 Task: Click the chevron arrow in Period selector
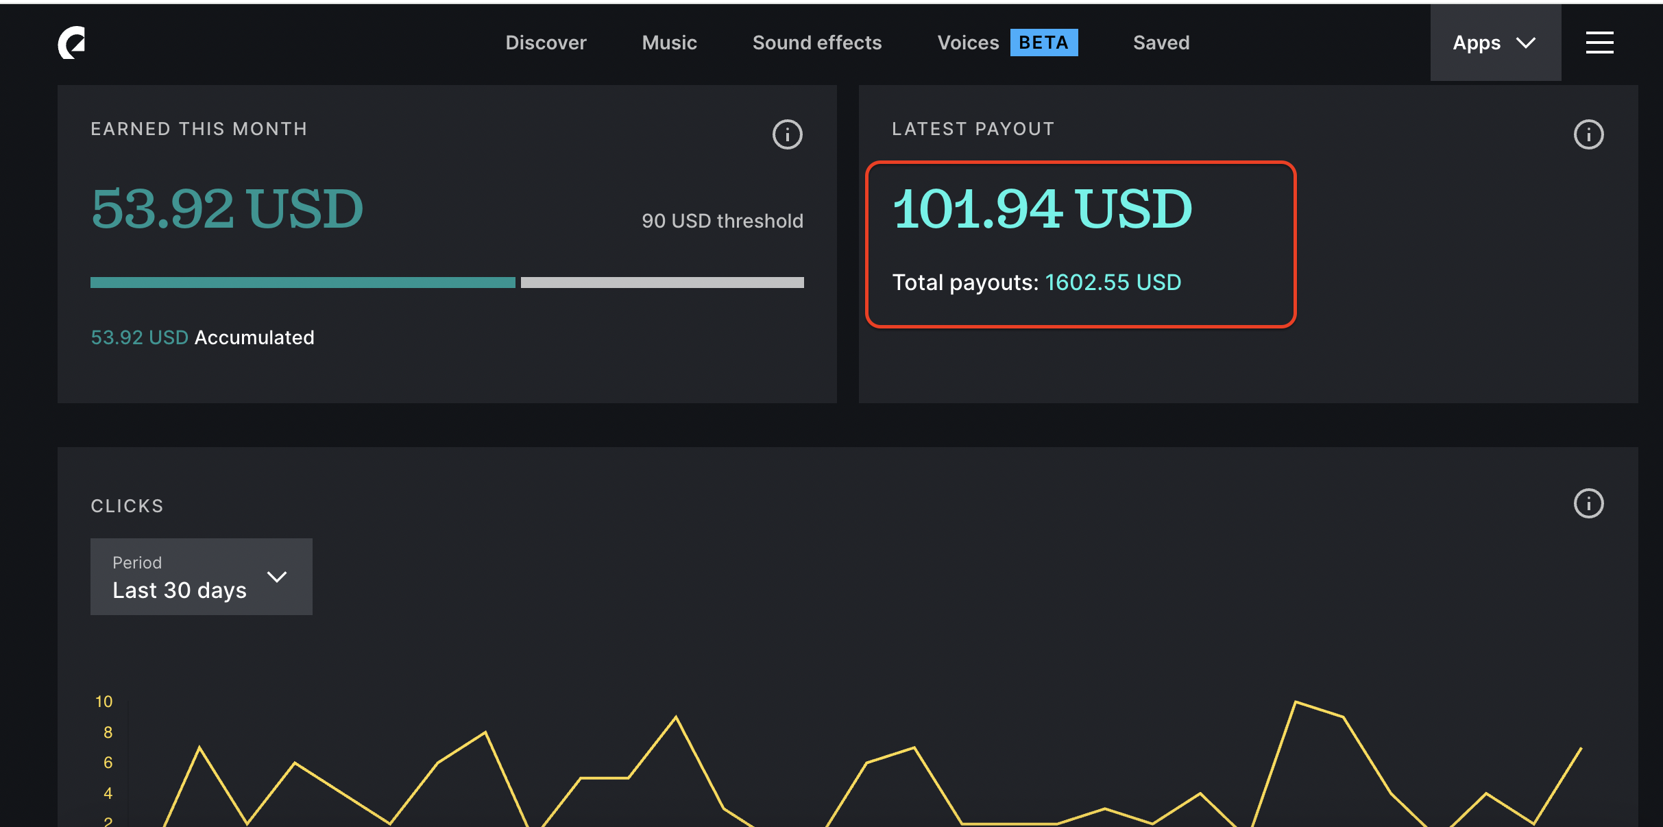277,577
